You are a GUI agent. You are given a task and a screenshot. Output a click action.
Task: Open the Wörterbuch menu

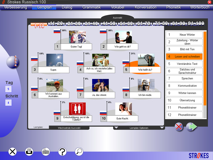pos(200,7)
